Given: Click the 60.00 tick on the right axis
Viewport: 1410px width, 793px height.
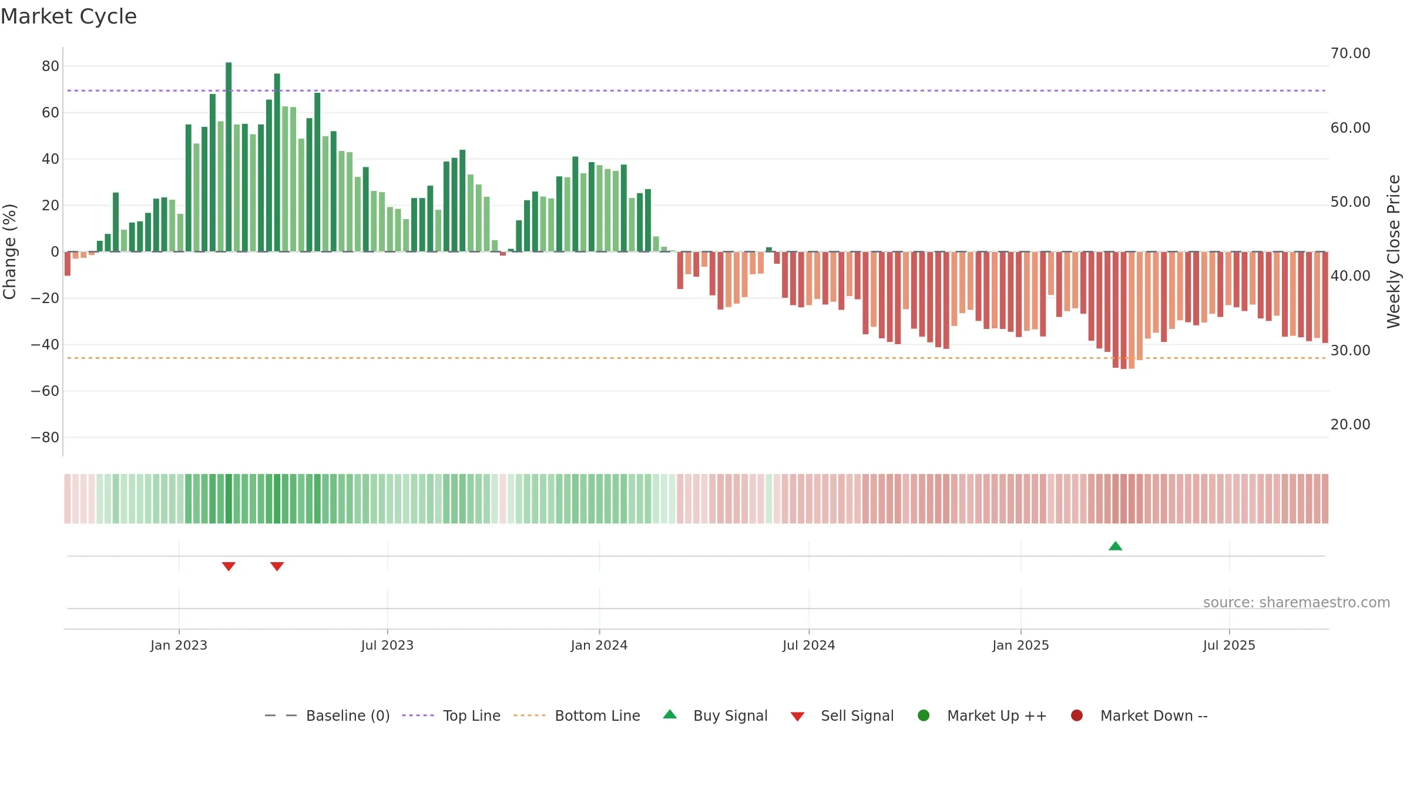Looking at the screenshot, I should (x=1350, y=128).
